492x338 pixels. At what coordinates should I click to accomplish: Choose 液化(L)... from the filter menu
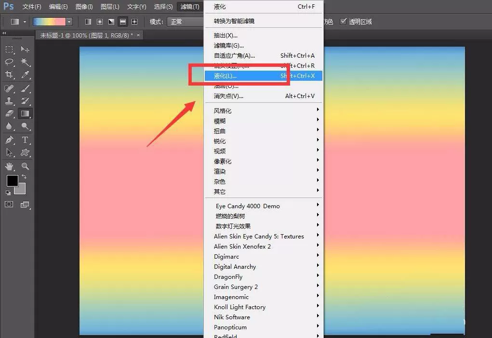click(x=264, y=76)
